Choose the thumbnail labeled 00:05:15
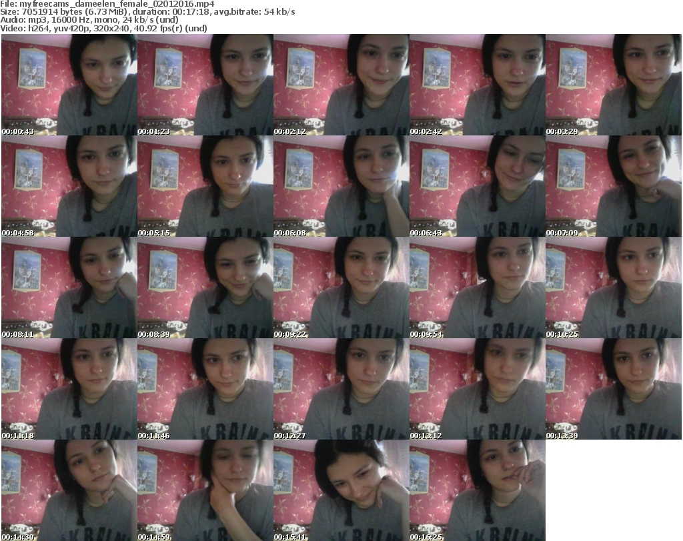This screenshot has width=683, height=541. [205, 186]
